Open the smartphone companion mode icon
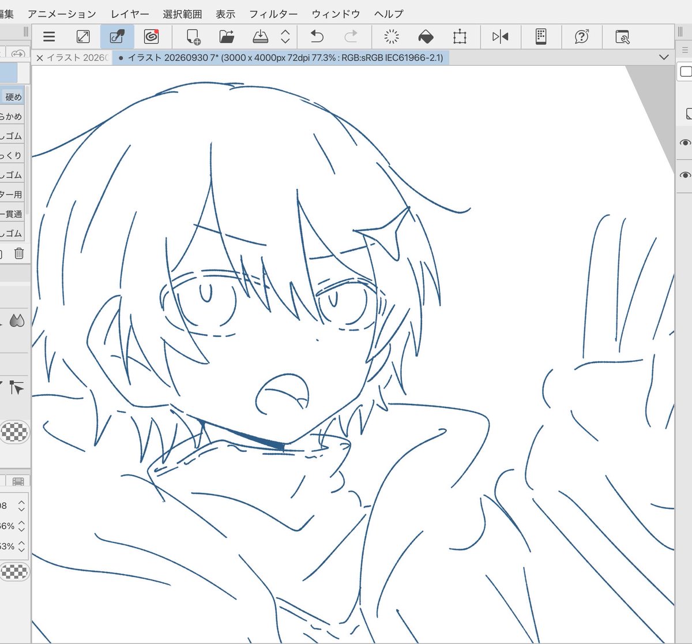692x644 pixels. click(540, 37)
